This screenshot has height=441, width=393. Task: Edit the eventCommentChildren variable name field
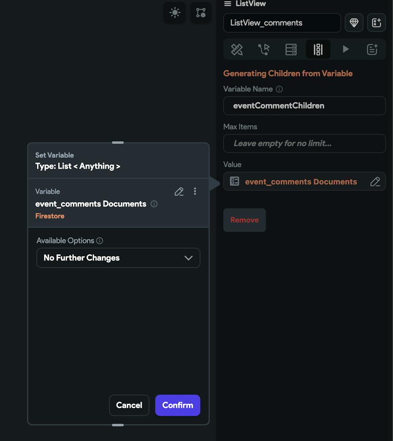(x=304, y=106)
